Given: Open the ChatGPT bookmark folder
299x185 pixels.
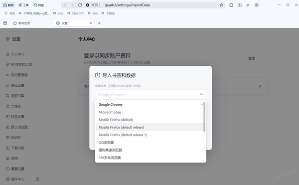Looking at the screenshot, I should (x=76, y=13).
